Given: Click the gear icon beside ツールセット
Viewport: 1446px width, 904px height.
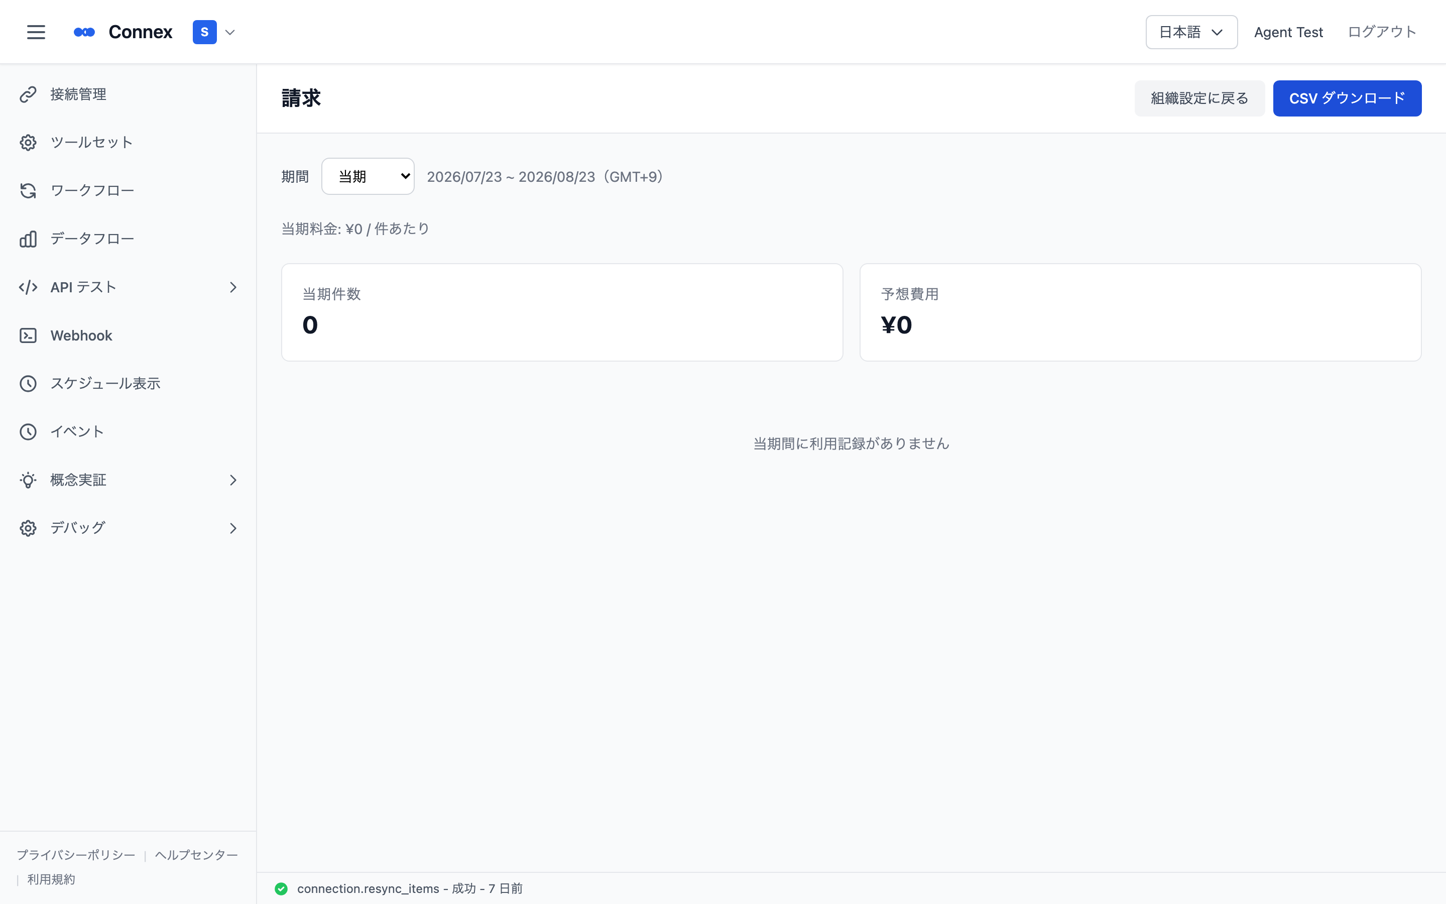Looking at the screenshot, I should pos(28,142).
